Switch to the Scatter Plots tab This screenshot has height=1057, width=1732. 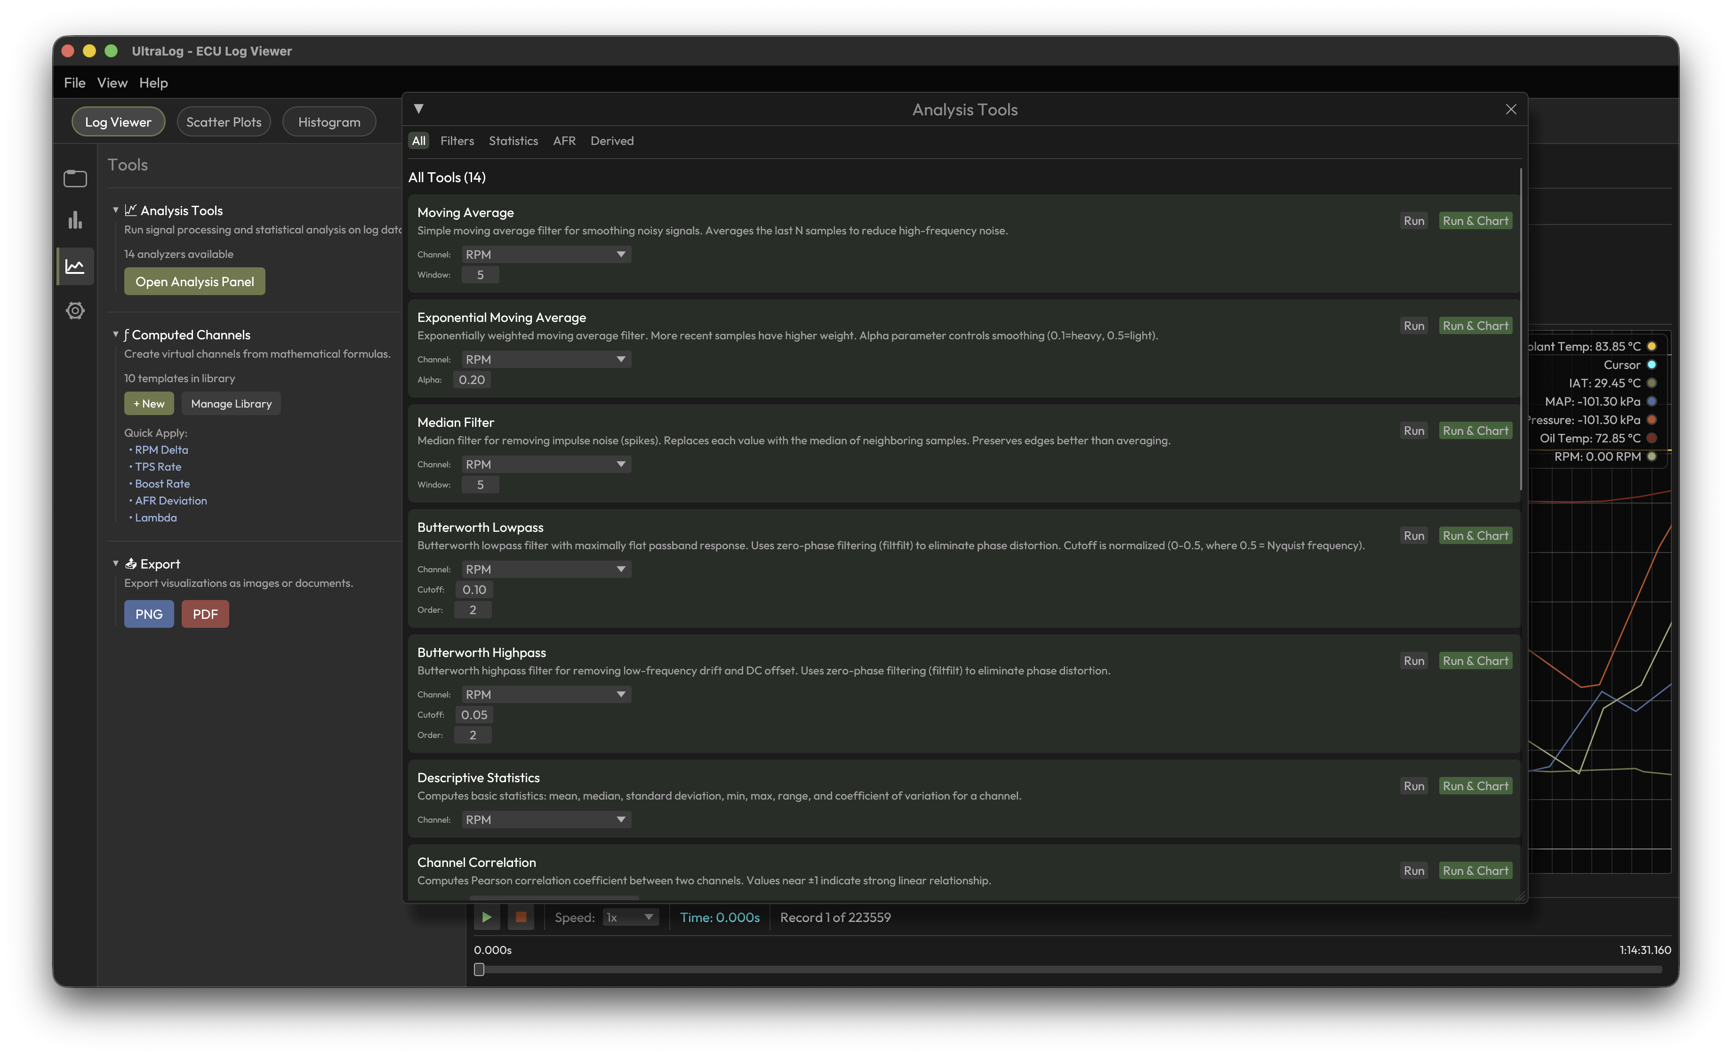[224, 121]
